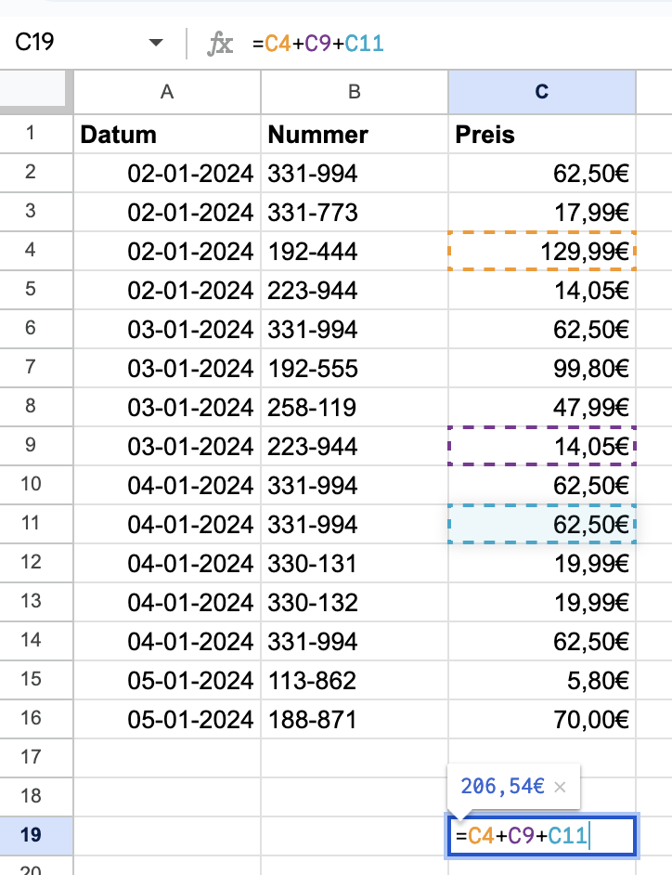Image resolution: width=672 pixels, height=875 pixels.
Task: Select column C header
Action: point(541,92)
